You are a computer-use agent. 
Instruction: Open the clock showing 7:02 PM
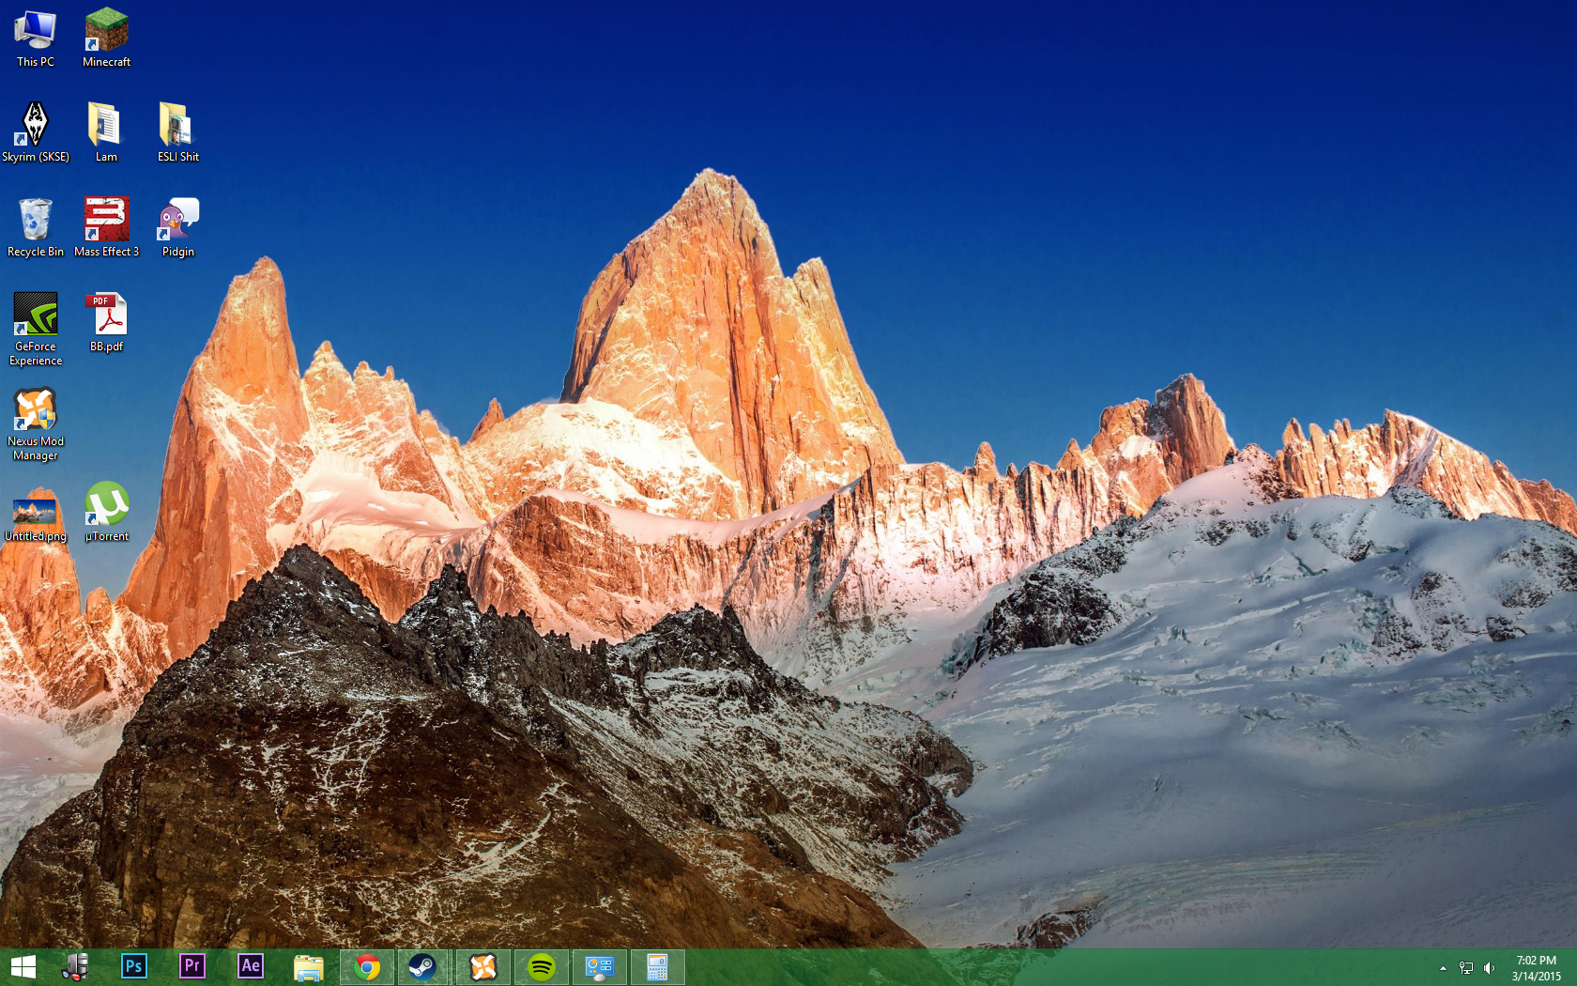(x=1536, y=968)
